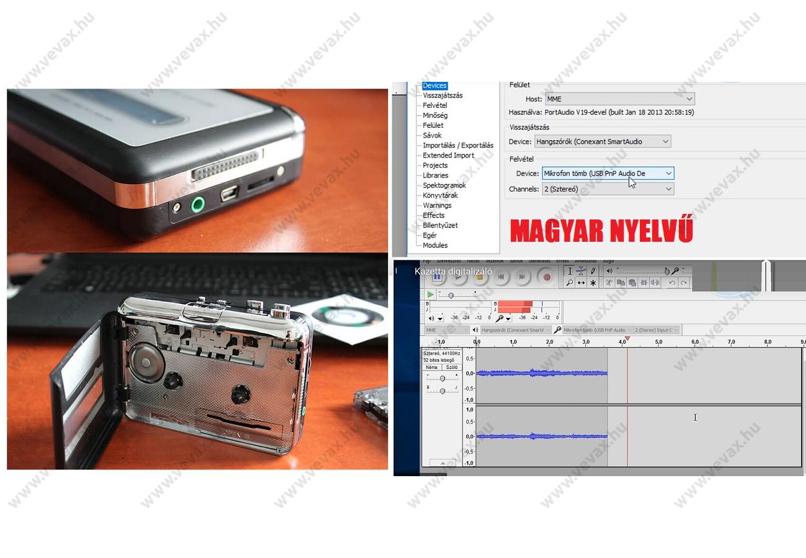The width and height of the screenshot is (806, 558).
Task: Solo the track with the Szóló button
Action: tap(451, 367)
